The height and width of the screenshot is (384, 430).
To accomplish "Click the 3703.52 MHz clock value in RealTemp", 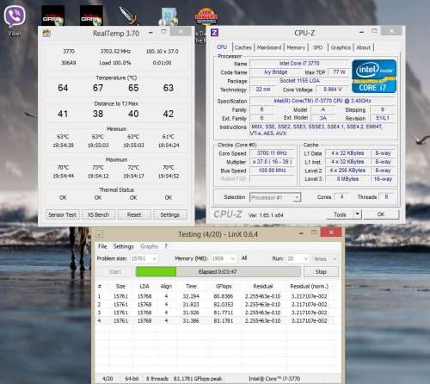I will 115,52.
